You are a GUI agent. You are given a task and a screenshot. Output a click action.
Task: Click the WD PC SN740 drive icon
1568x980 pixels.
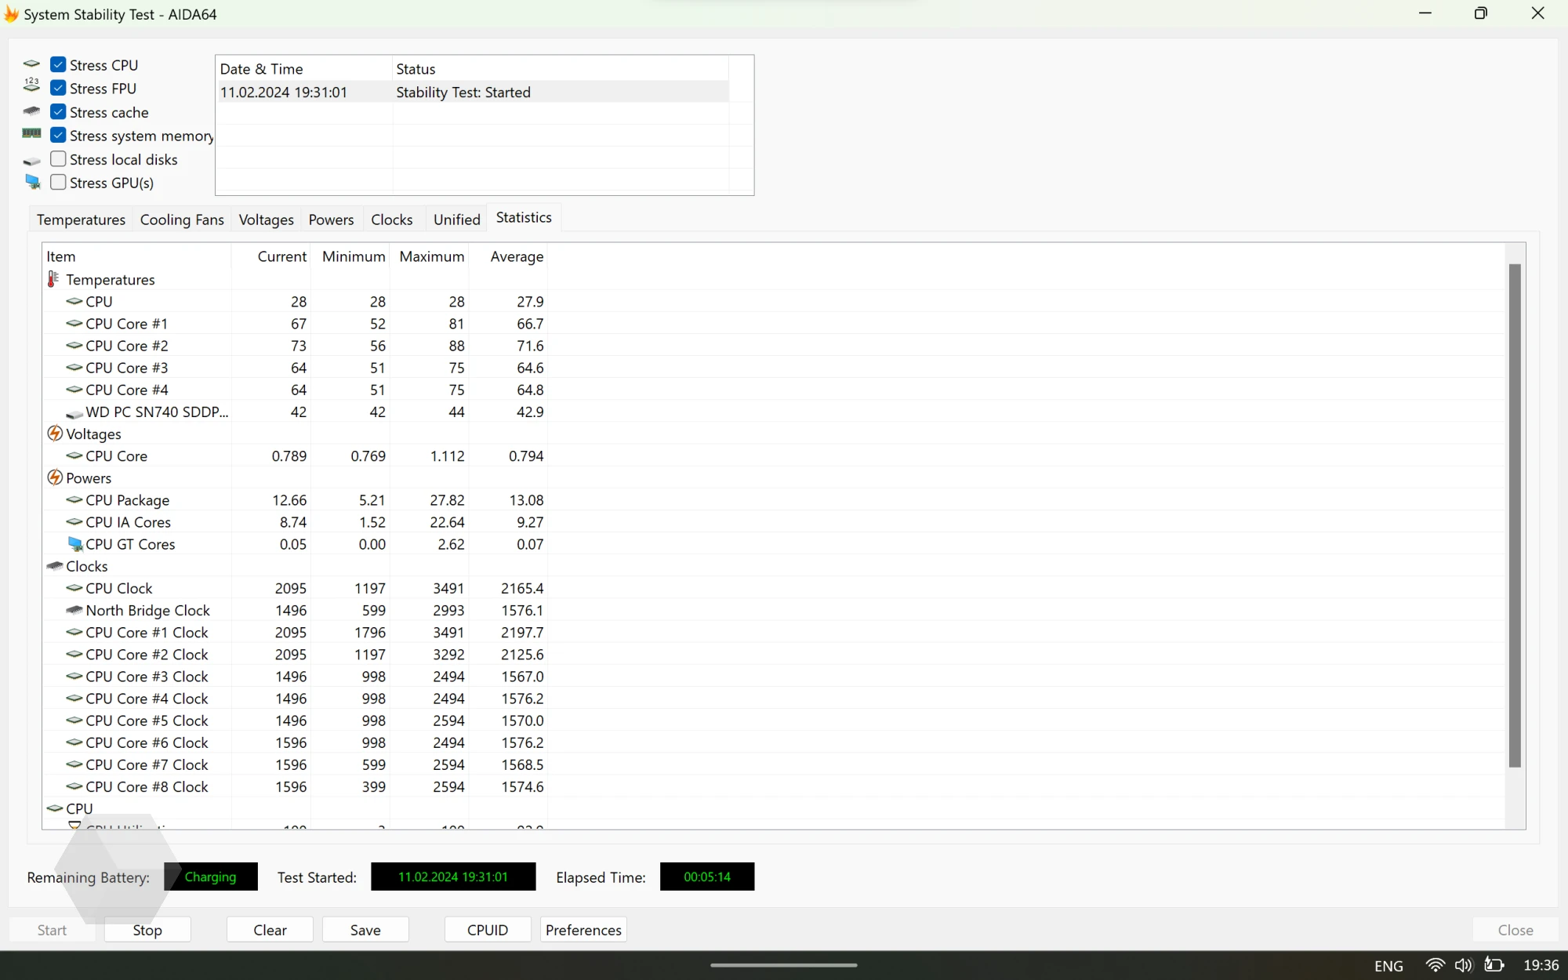pyautogui.click(x=74, y=413)
